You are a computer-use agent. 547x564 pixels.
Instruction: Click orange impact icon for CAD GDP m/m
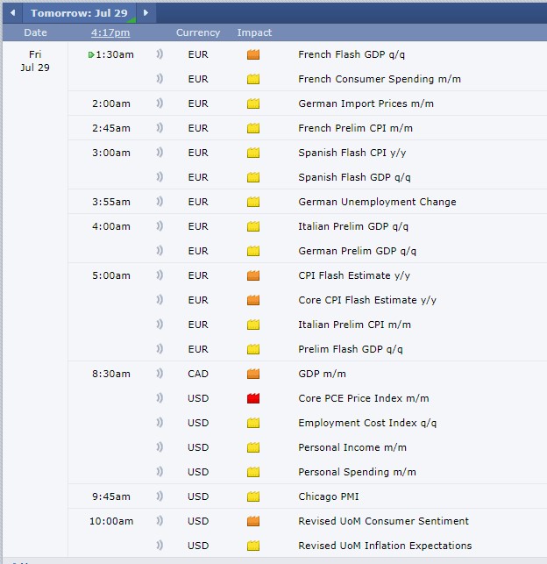[x=253, y=374]
